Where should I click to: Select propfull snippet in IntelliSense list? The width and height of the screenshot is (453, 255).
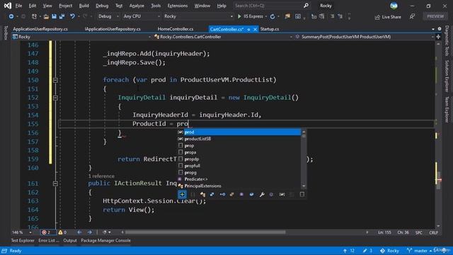point(239,166)
